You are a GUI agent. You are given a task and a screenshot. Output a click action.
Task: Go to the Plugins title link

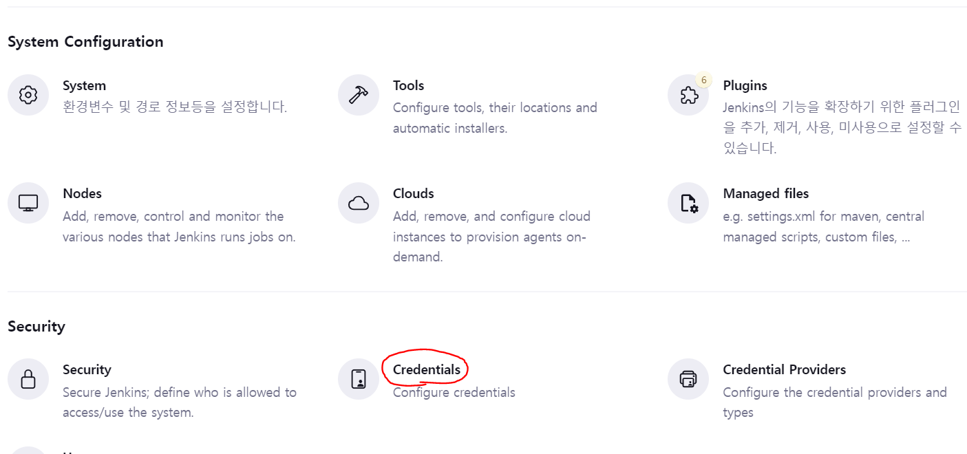click(745, 86)
